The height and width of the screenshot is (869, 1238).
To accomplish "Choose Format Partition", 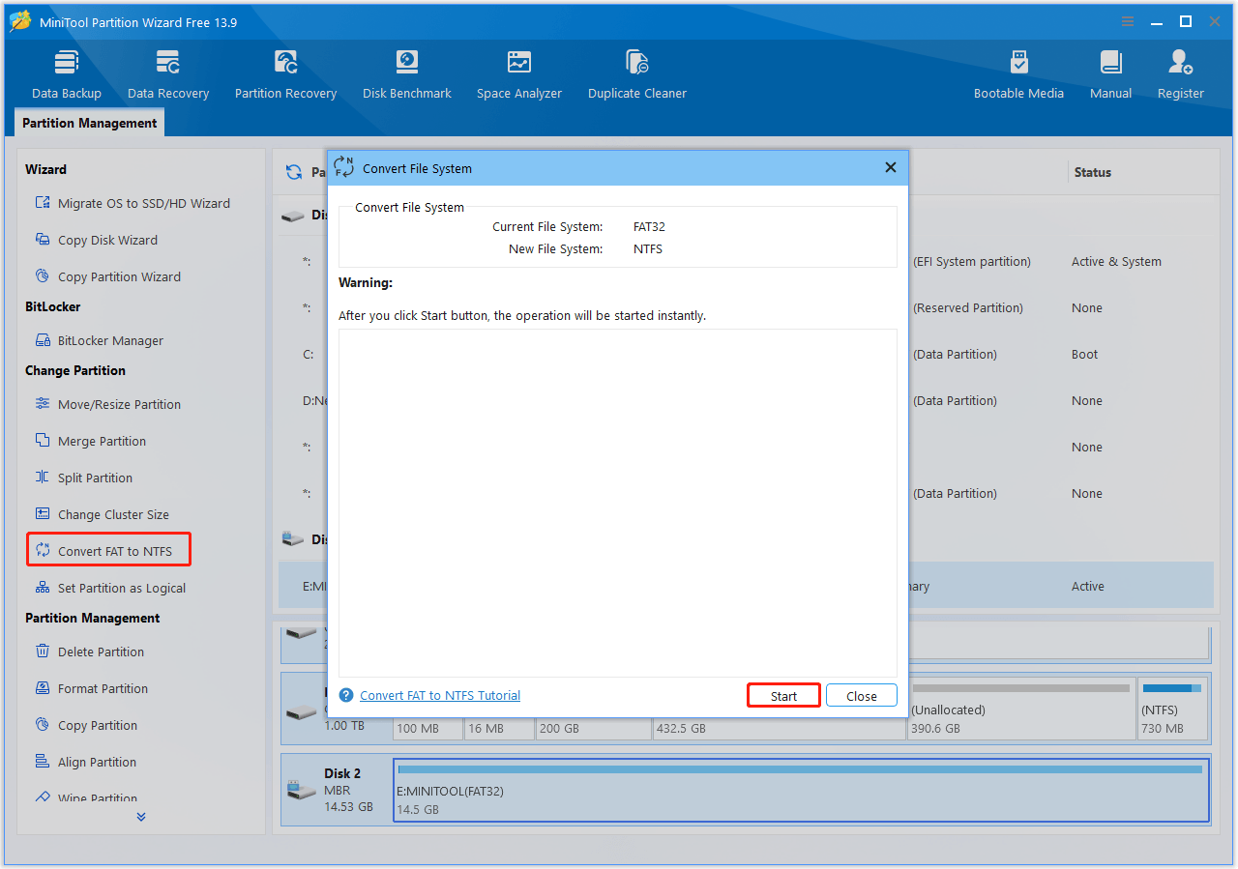I will 91,688.
